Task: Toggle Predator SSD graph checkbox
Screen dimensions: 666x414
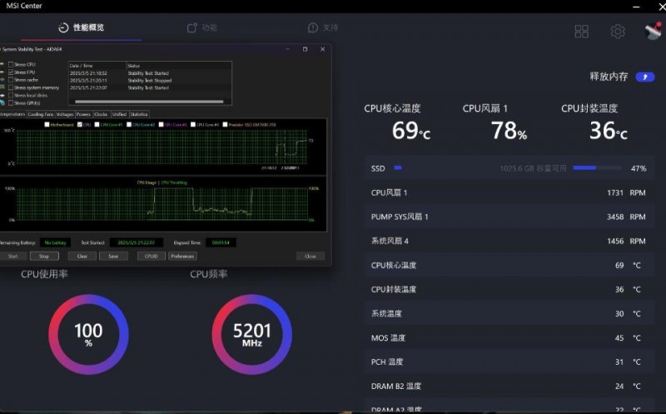Action: [225, 125]
